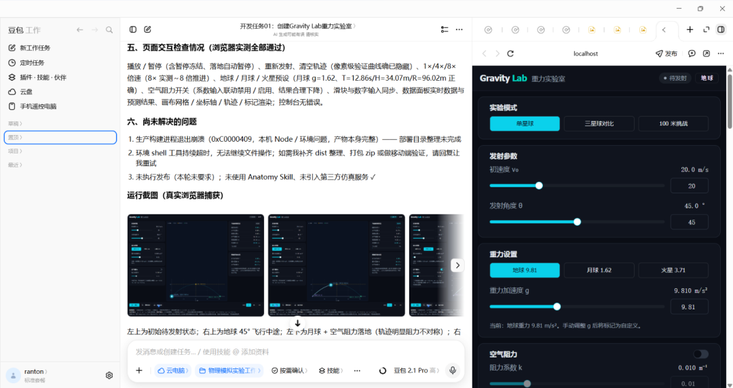The height and width of the screenshot is (388, 733).
Task: Open the 技能 dropdown
Action: click(331, 370)
